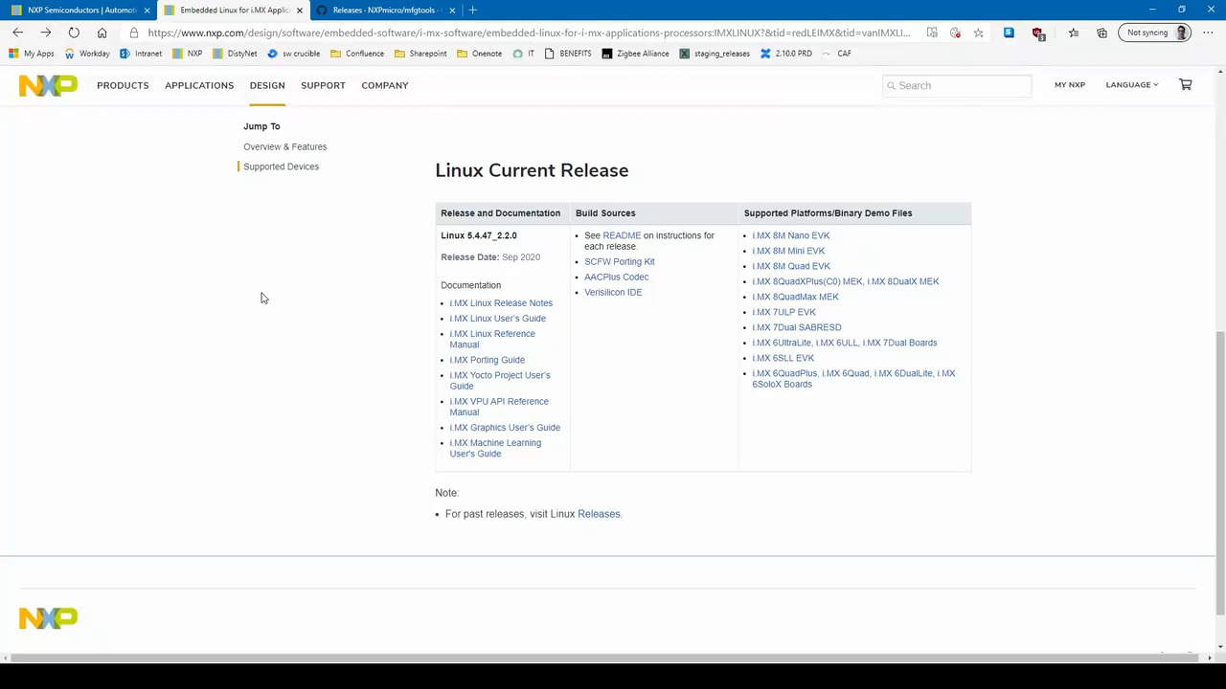The width and height of the screenshot is (1226, 689).
Task: Open Sharepoint bookmarks folder
Action: point(420,54)
